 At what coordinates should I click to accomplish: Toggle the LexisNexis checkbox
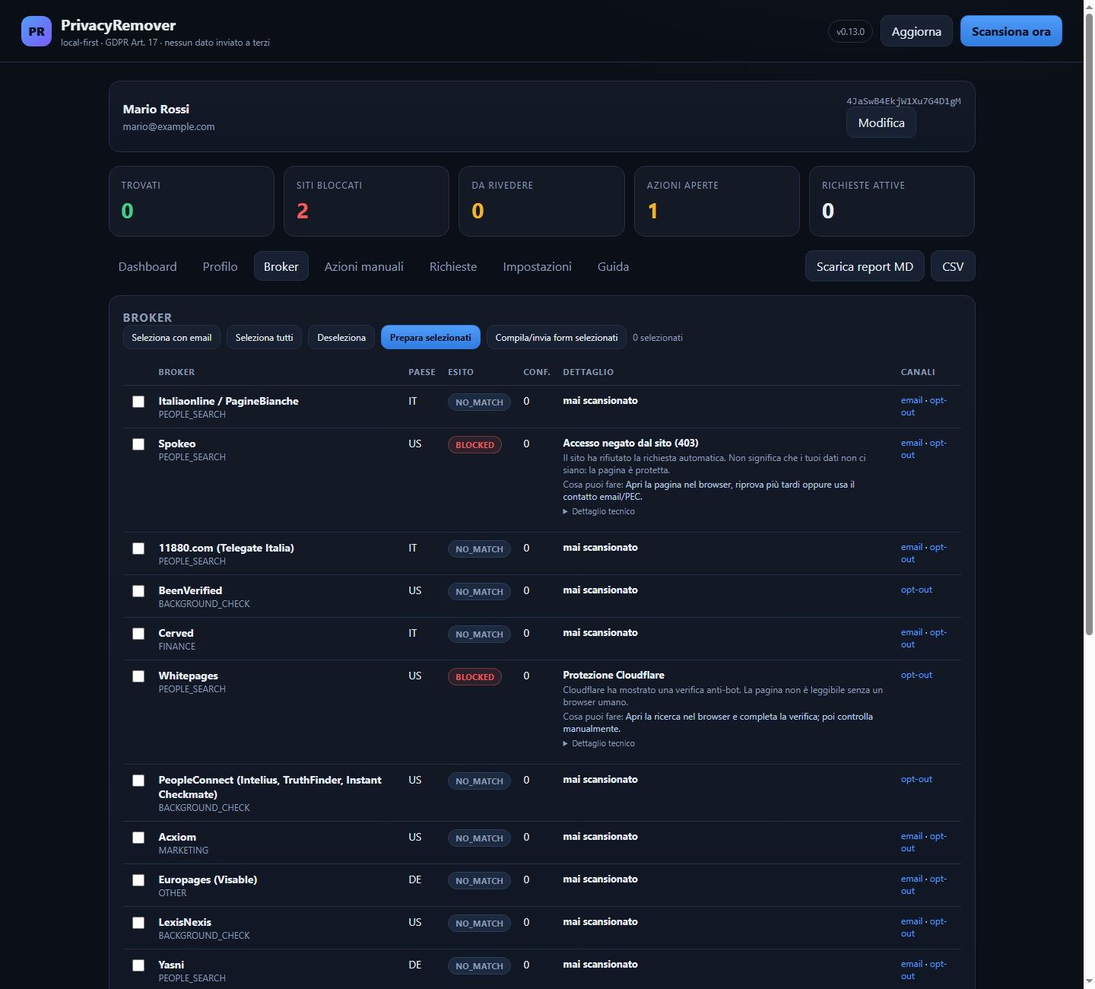[x=138, y=923]
